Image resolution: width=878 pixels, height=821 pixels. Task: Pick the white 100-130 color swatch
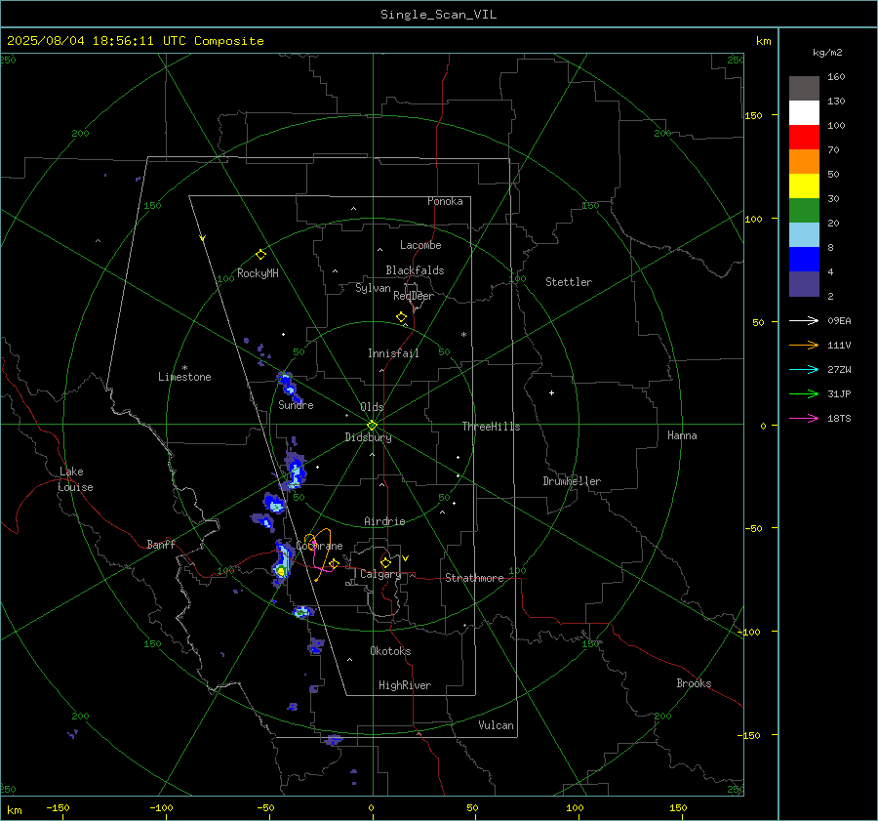(804, 113)
